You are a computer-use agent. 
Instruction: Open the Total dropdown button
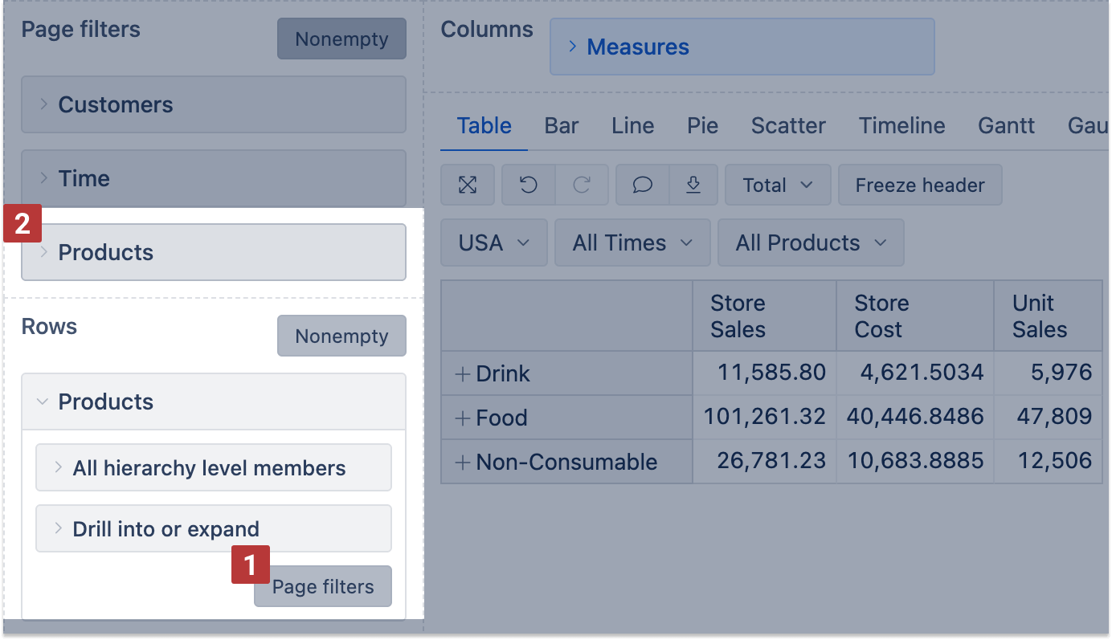tap(777, 185)
